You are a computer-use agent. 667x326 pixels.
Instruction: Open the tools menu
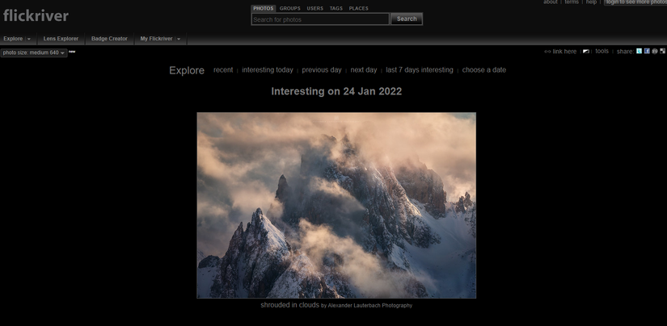pyautogui.click(x=602, y=51)
